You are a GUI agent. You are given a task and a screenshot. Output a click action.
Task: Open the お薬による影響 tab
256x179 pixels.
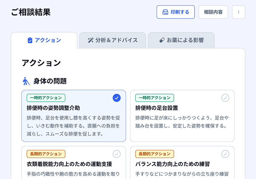click(x=181, y=40)
